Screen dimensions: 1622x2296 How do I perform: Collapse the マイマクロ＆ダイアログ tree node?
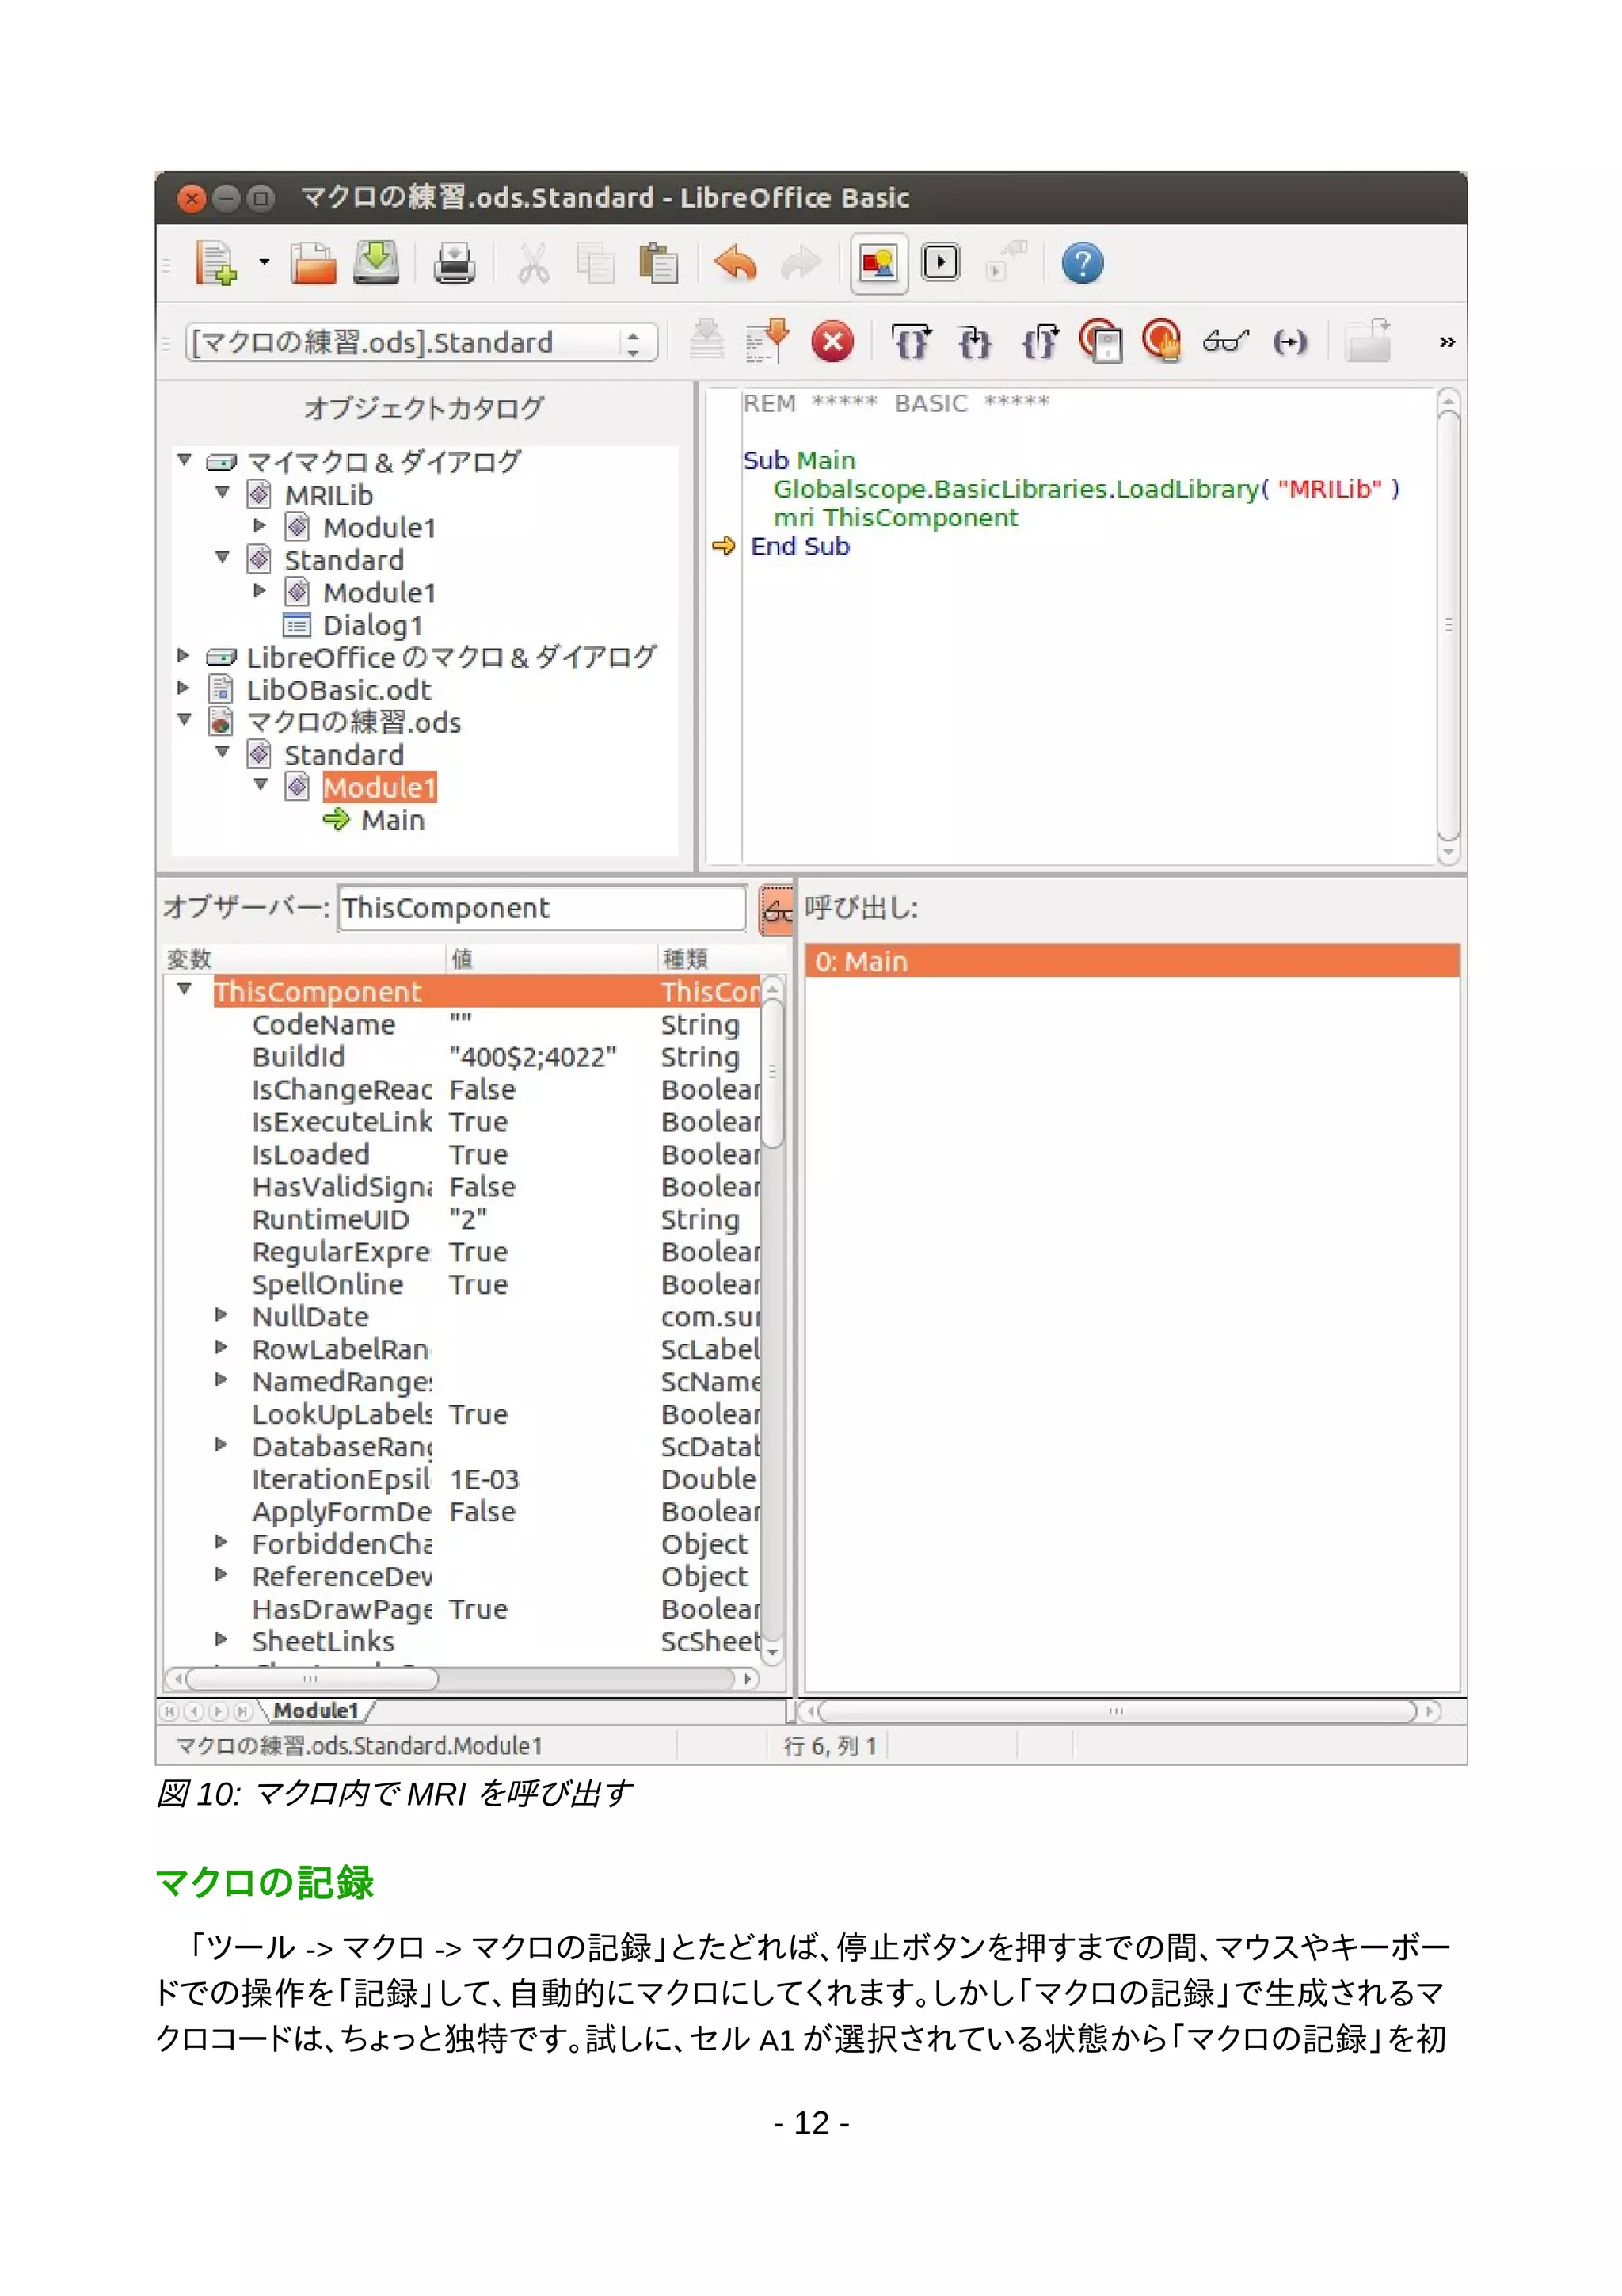pyautogui.click(x=184, y=460)
